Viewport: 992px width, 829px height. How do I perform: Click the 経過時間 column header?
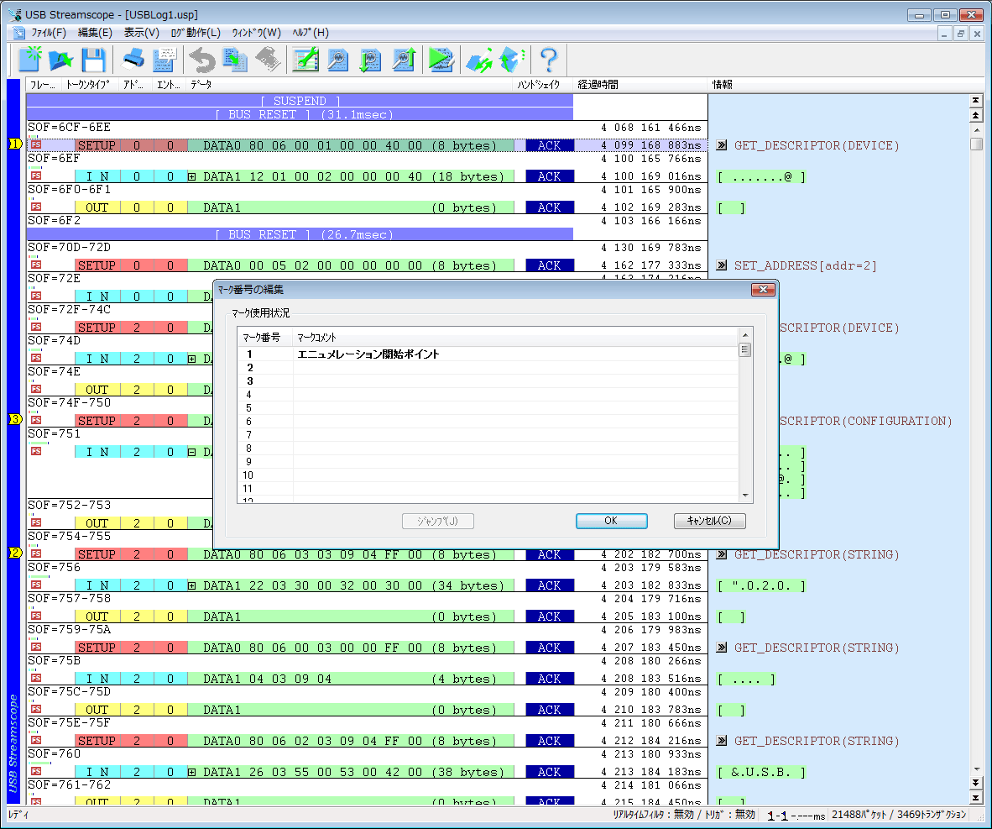(640, 84)
